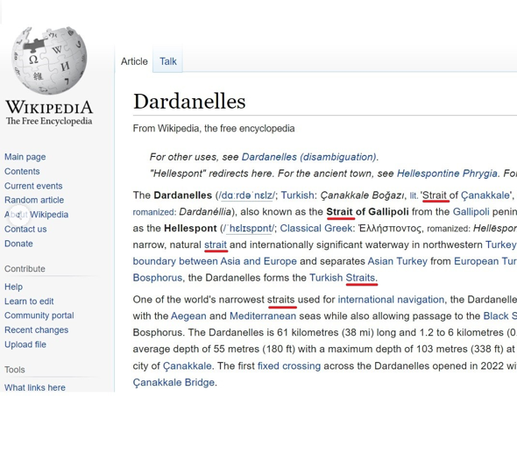Screen dimensions: 517x468
Task: Visit the Community portal link
Action: (39, 316)
